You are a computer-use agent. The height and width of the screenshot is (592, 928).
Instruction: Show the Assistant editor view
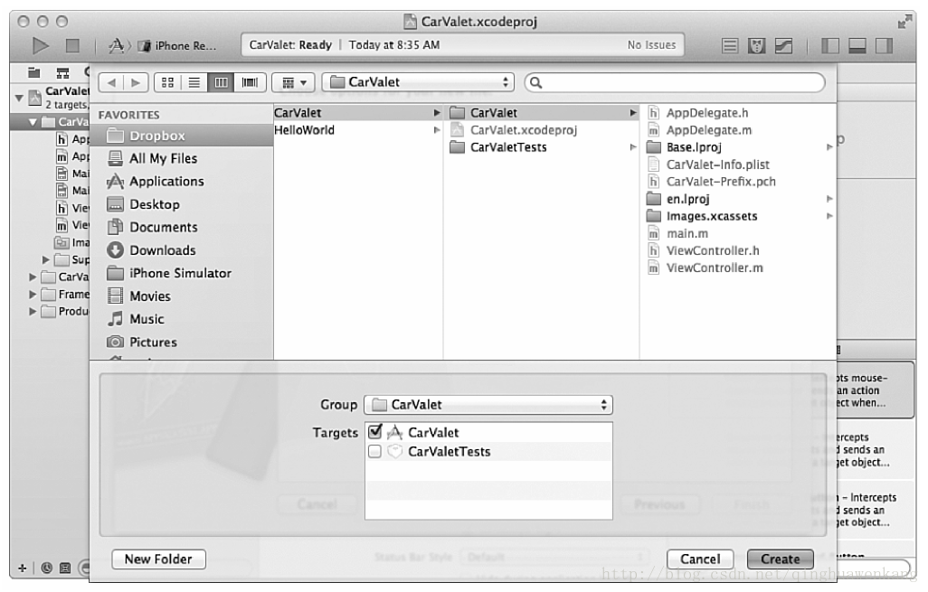point(756,45)
